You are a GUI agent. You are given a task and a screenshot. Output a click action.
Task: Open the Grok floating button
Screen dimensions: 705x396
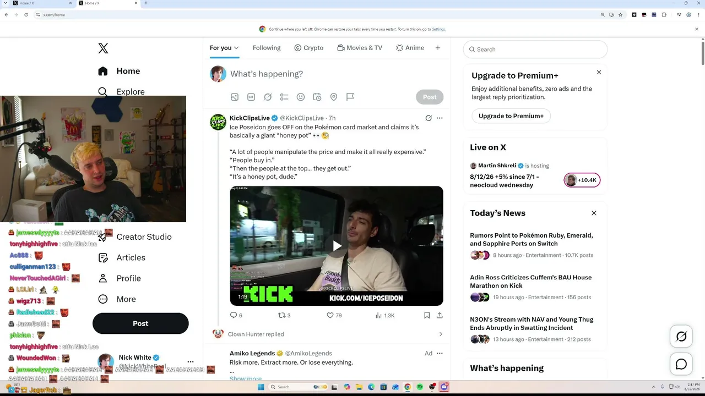point(681,337)
